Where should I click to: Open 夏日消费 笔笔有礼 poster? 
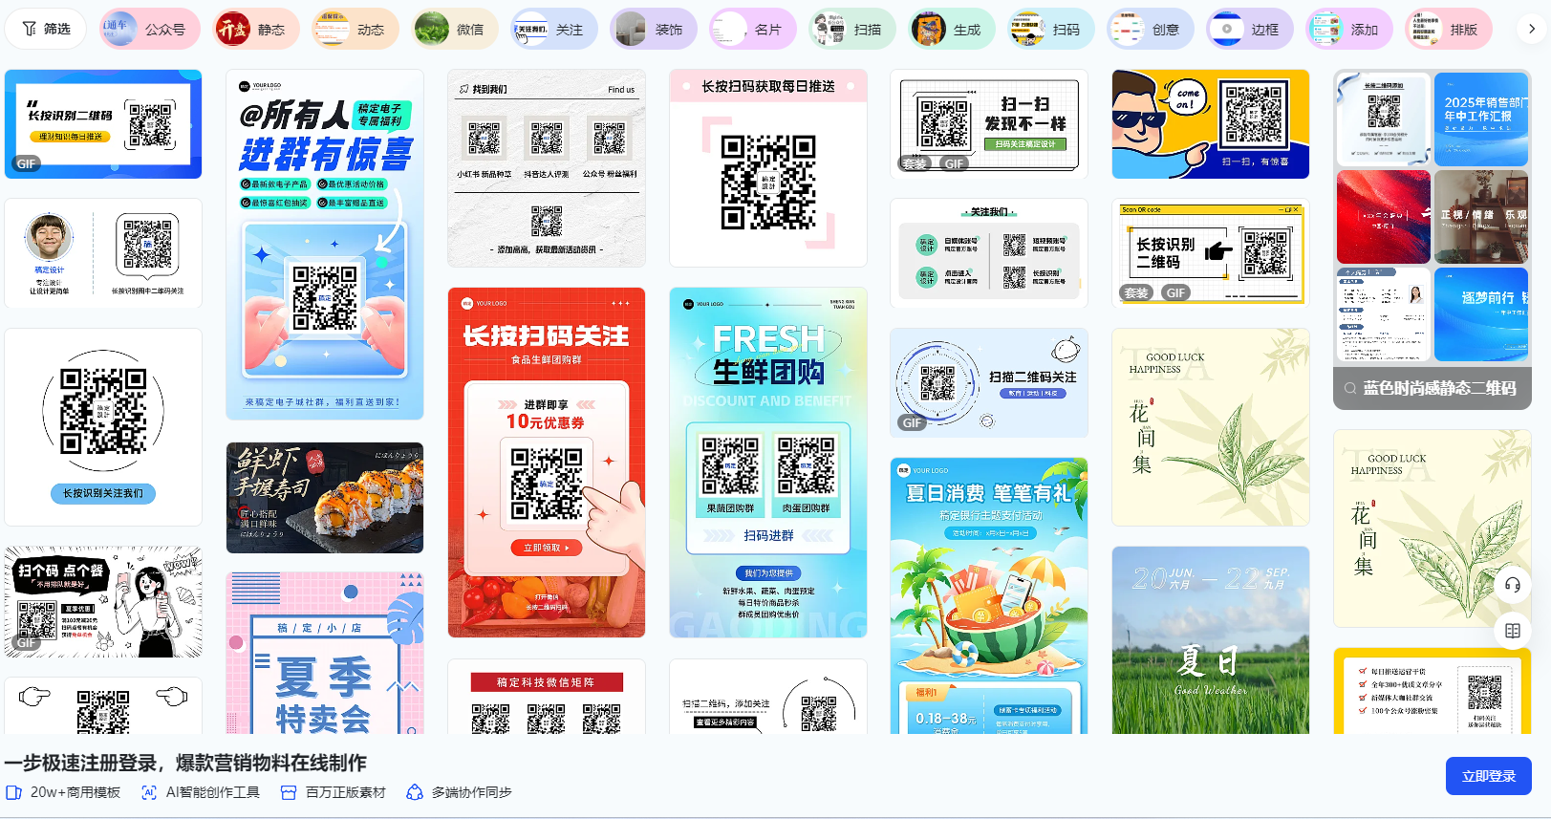click(989, 595)
